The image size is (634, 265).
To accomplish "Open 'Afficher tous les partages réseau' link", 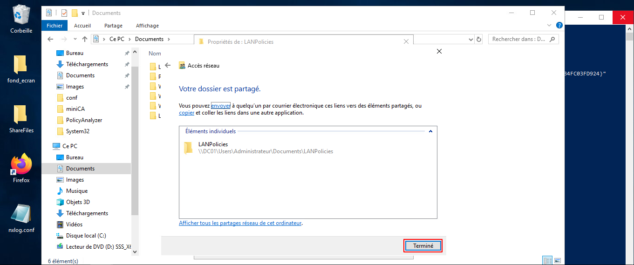I will [240, 223].
